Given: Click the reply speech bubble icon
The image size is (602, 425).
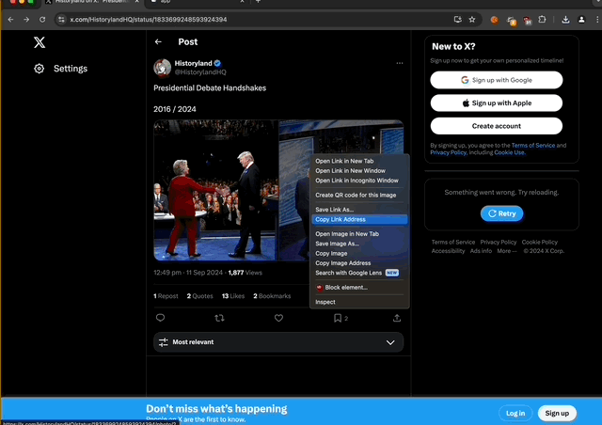Looking at the screenshot, I should click(x=161, y=318).
